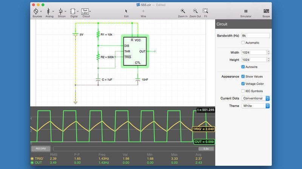Select the 555 timer chip
302x169 pixels.
(x=135, y=51)
